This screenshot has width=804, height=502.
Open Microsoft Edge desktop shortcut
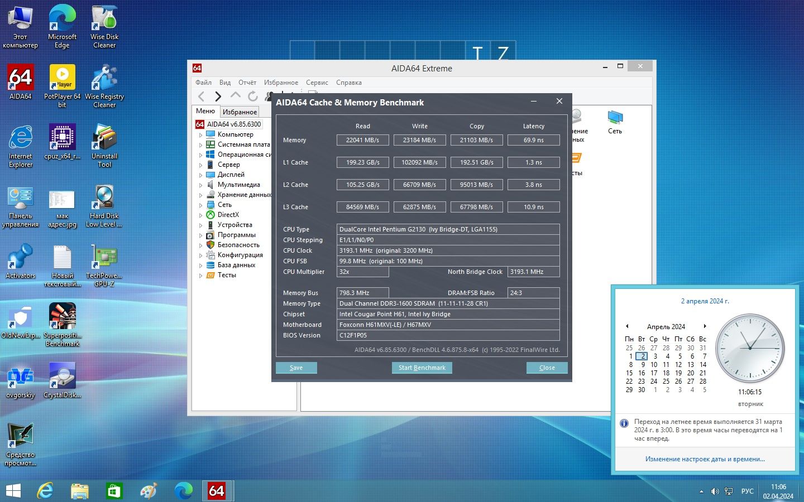tap(62, 26)
